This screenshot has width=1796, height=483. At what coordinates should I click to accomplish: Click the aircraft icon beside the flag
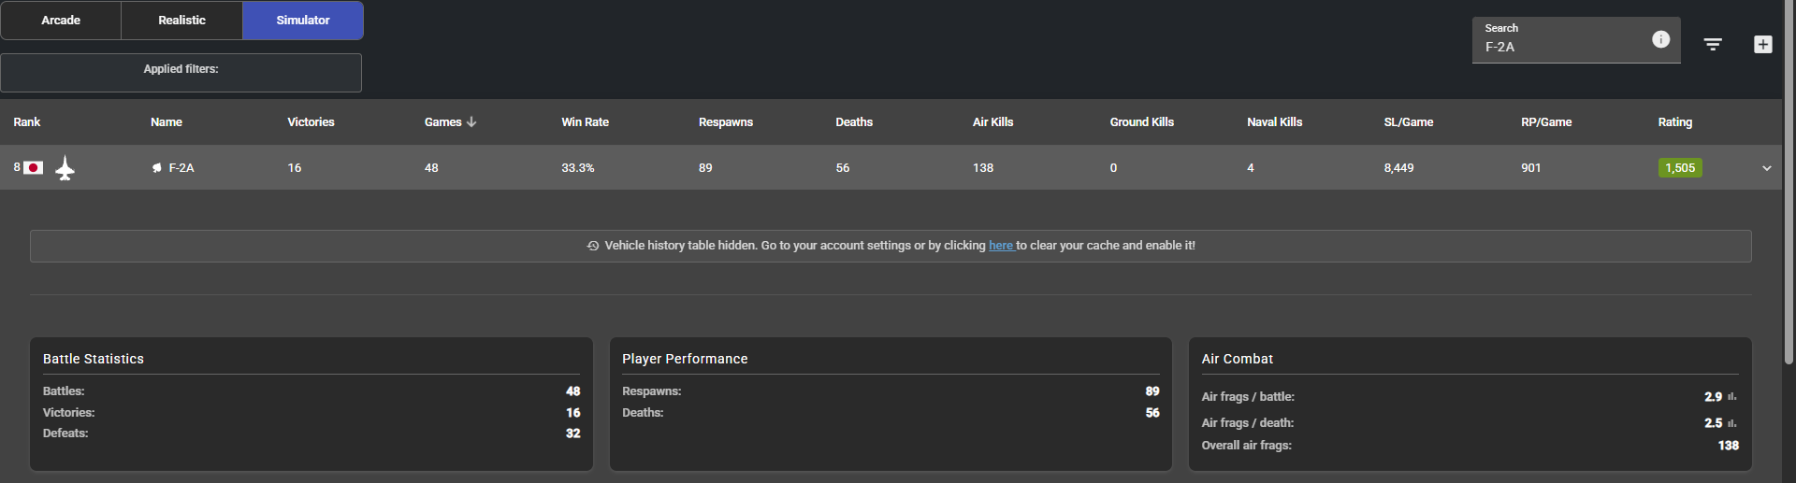point(65,168)
